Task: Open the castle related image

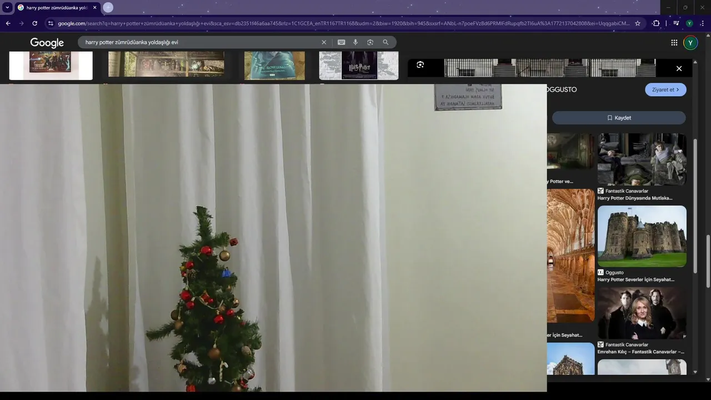Action: [x=642, y=236]
